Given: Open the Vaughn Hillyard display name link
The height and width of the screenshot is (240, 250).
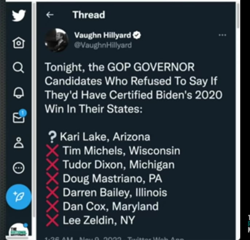Looking at the screenshot, I should [x=102, y=35].
